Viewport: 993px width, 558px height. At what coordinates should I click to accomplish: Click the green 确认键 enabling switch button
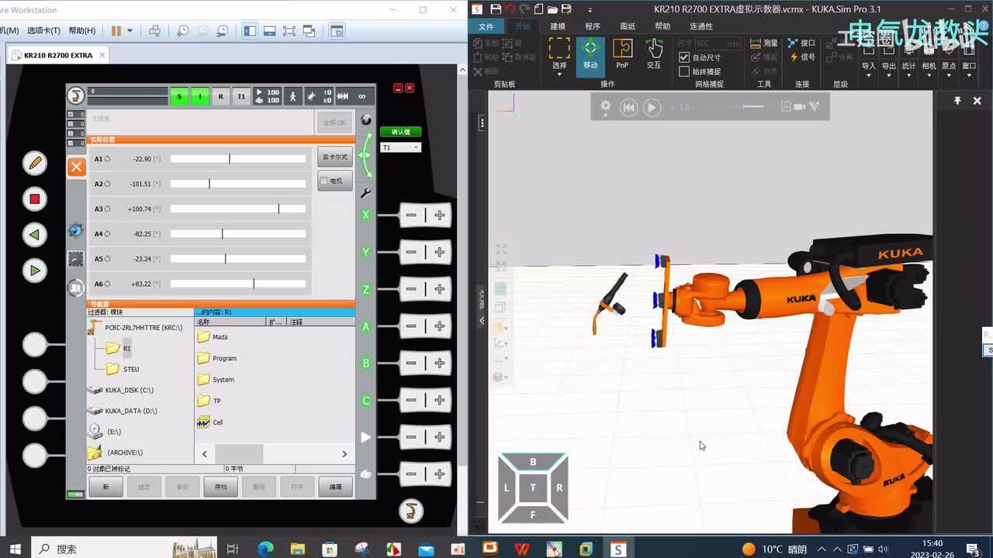[400, 132]
